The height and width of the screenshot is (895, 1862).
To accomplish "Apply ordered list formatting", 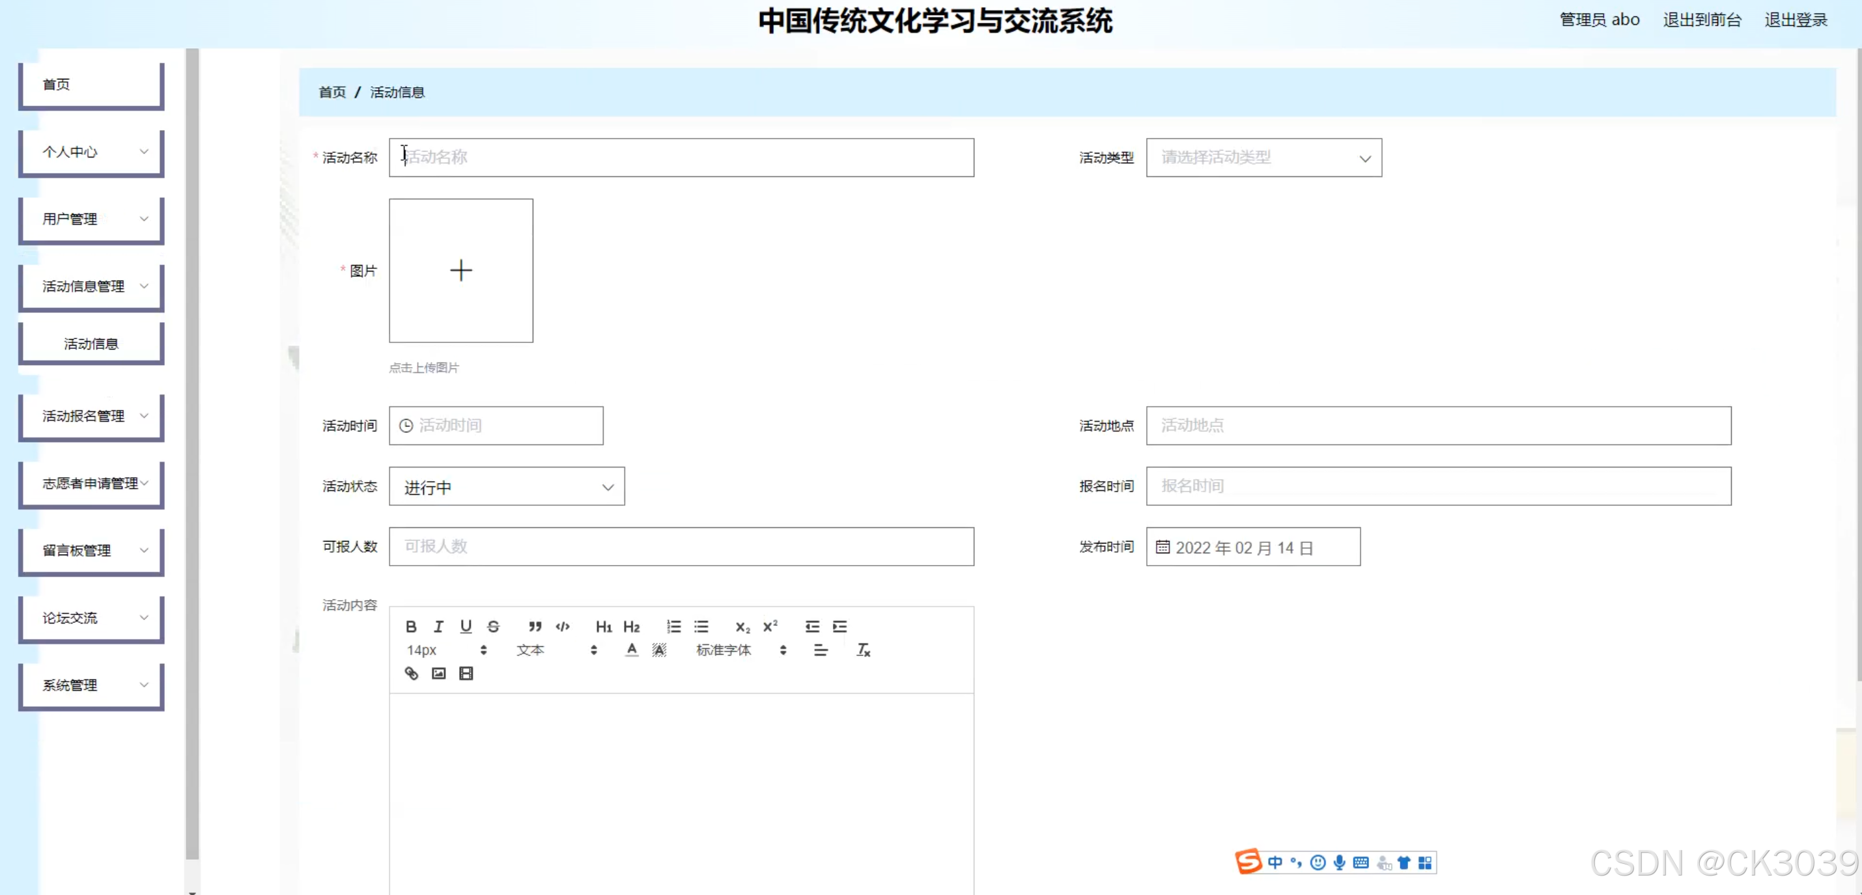I will point(673,626).
